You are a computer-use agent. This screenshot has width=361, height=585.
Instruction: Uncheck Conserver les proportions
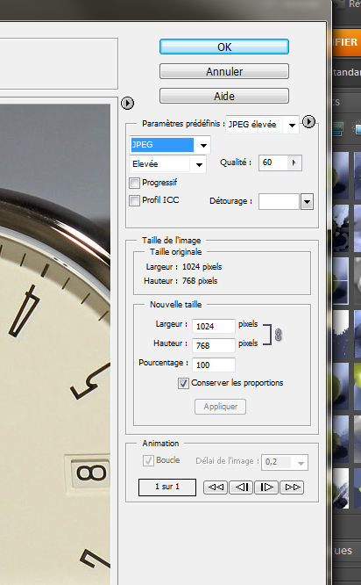[x=183, y=383]
